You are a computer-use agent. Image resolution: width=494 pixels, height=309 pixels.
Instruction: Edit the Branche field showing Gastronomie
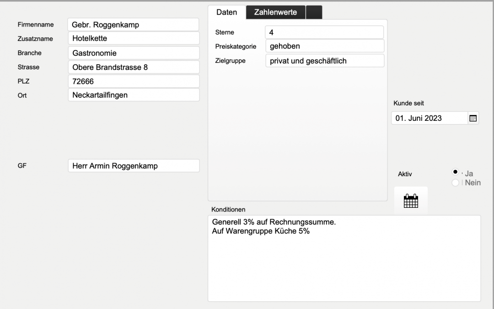[133, 53]
